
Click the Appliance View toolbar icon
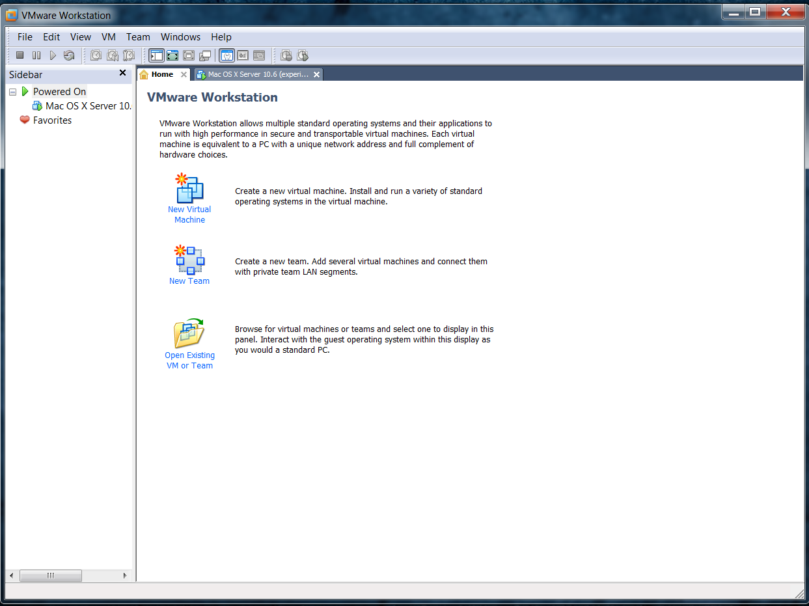(x=243, y=55)
